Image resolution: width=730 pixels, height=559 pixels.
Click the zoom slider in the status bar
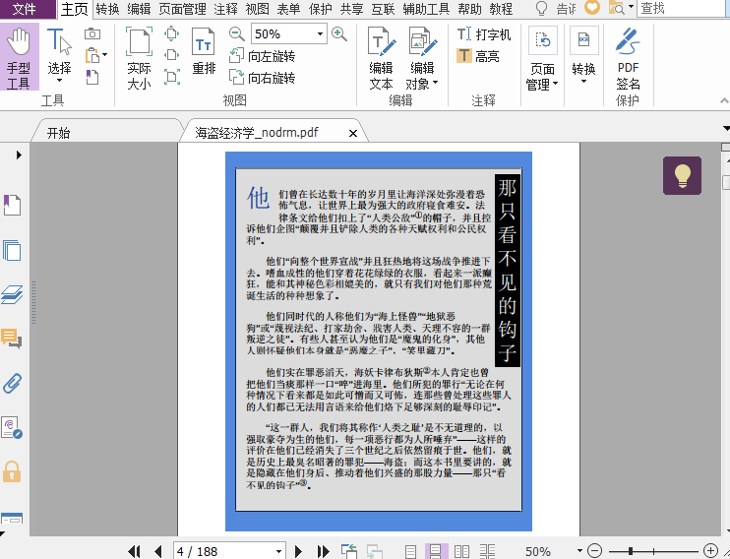649,551
